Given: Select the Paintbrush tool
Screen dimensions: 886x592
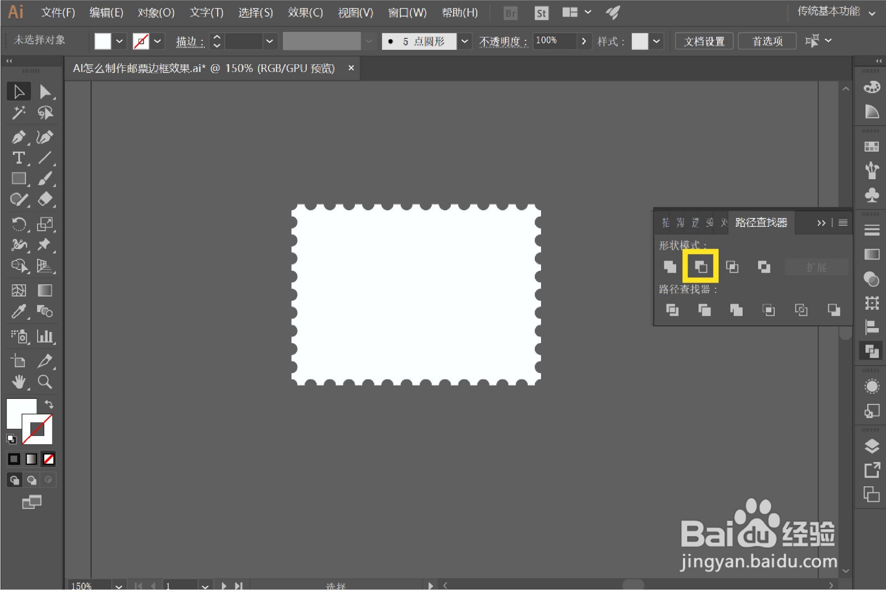Looking at the screenshot, I should tap(45, 178).
